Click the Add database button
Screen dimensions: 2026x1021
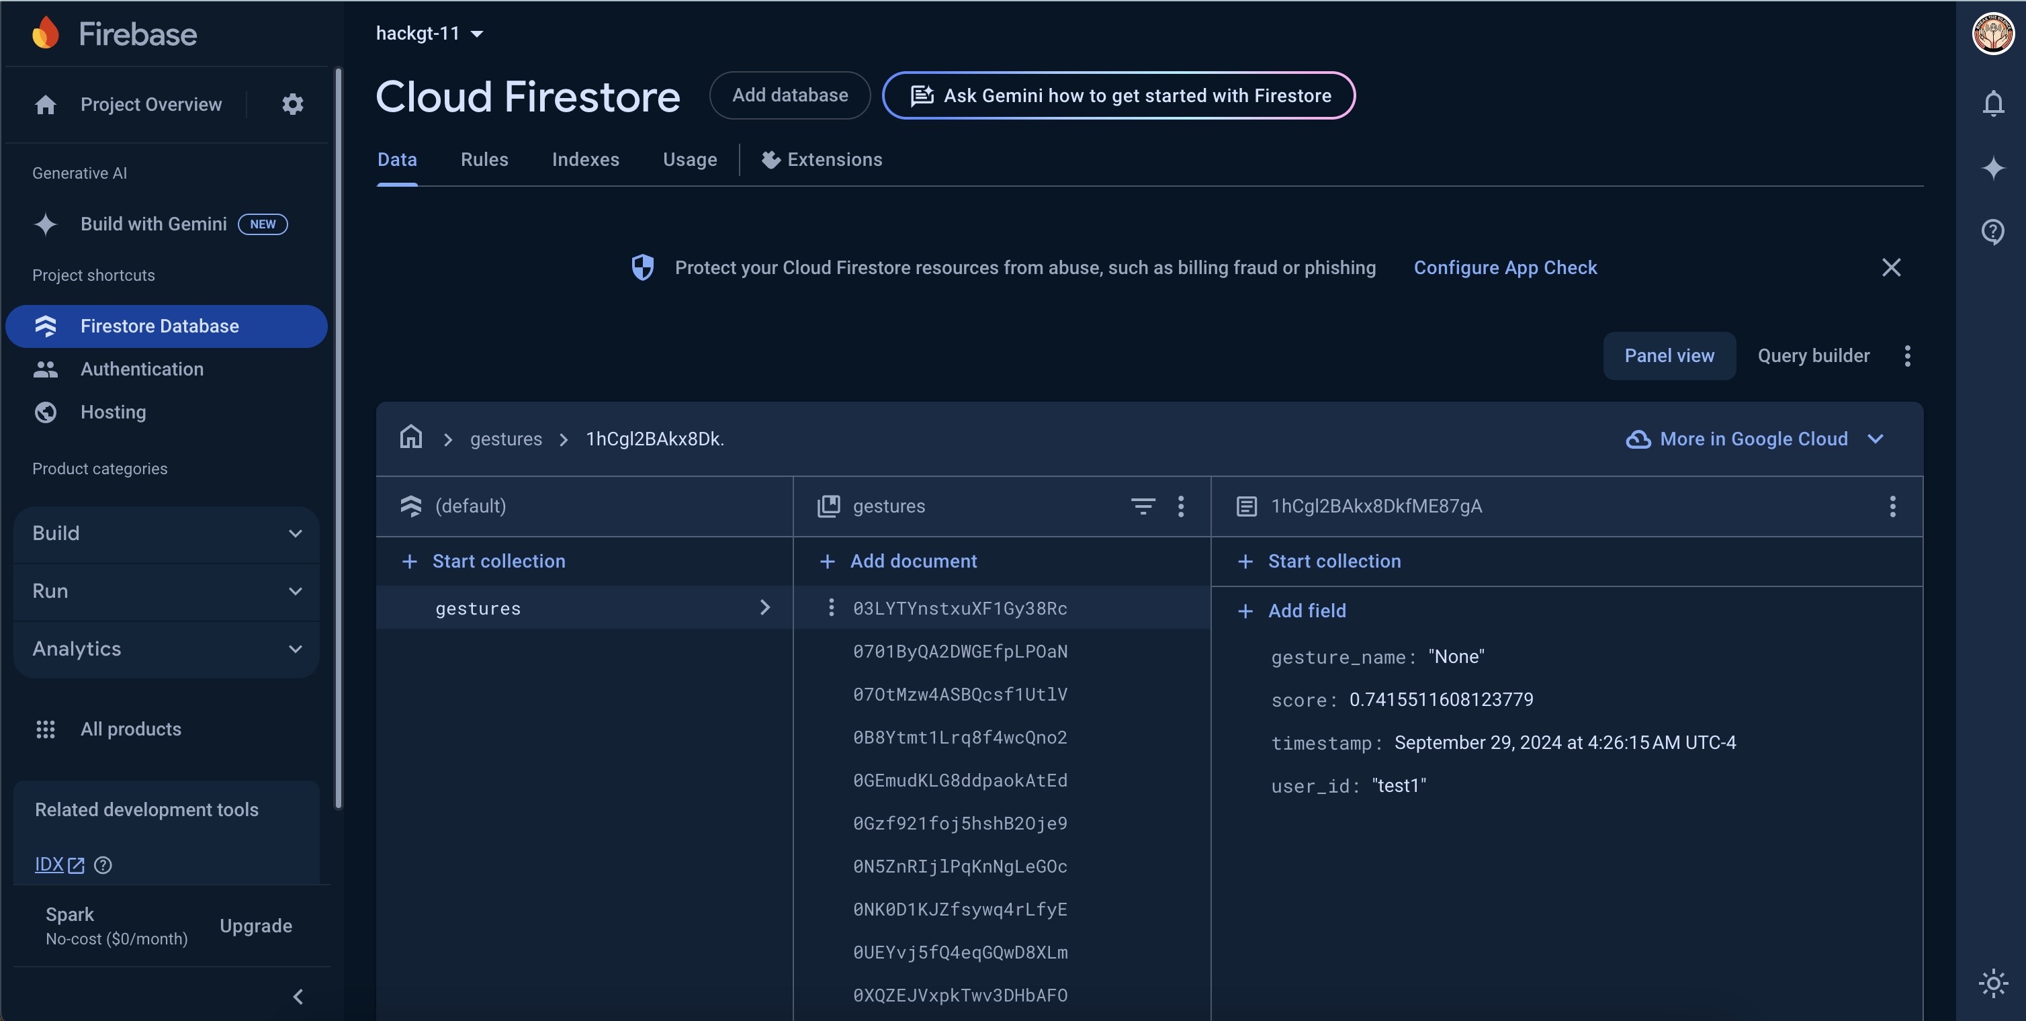pos(789,95)
